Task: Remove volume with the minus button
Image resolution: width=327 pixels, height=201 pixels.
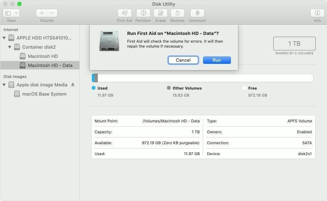Action: click(x=52, y=13)
